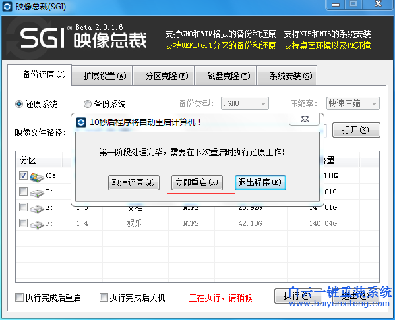Click the disk icon for drive E:
The image size is (395, 320).
37,209
